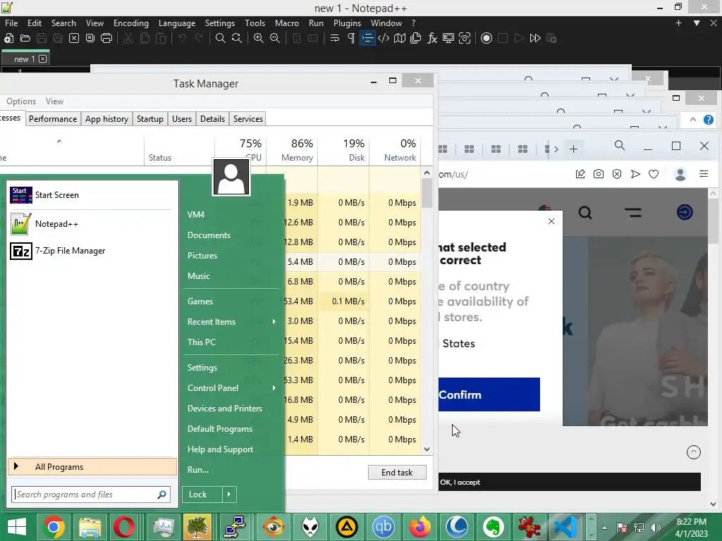Collapse the sort arrow above Name column
Screen dimensions: 722x541
point(59,141)
